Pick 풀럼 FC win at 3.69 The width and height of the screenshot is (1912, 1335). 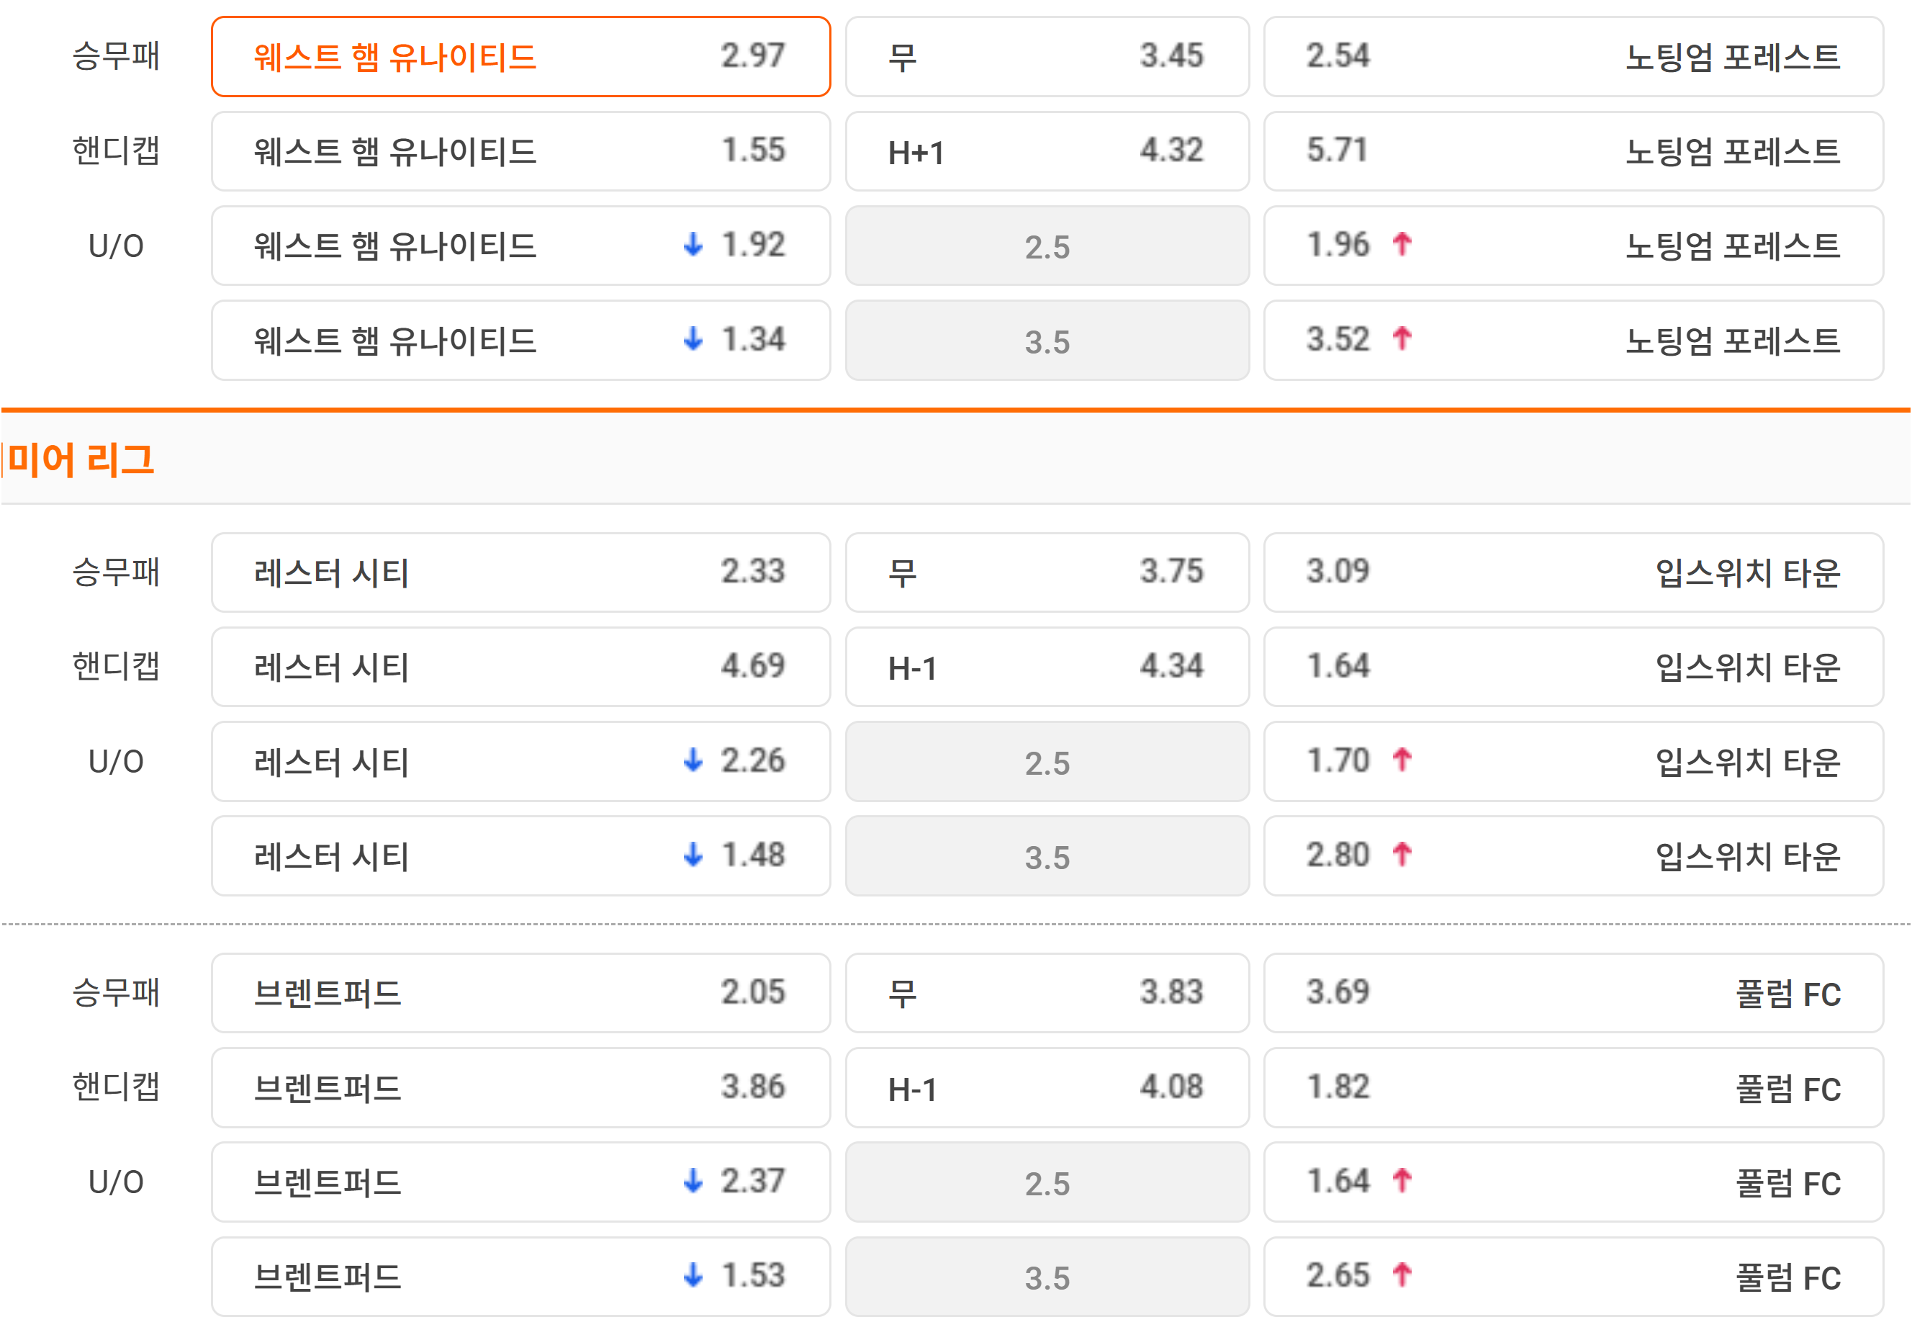(x=1573, y=993)
